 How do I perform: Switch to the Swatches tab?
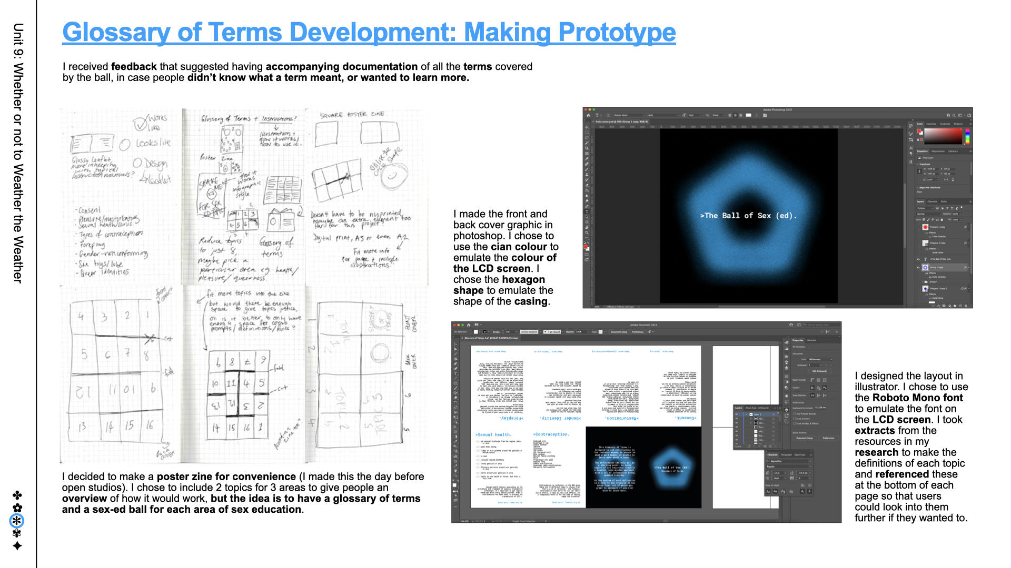tap(931, 124)
